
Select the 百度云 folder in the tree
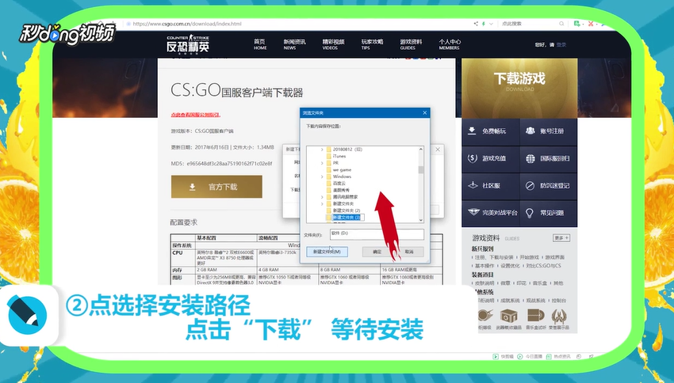pos(339,183)
